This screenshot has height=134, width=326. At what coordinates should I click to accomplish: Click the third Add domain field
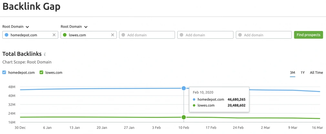[147, 35]
